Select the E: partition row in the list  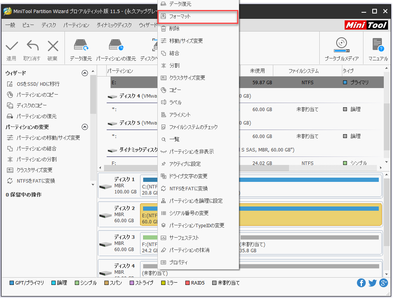(247, 82)
